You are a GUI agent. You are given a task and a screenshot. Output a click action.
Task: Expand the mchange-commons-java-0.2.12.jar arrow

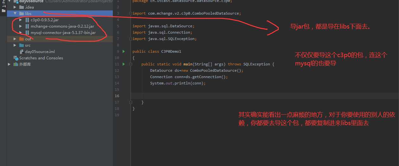click(21, 26)
